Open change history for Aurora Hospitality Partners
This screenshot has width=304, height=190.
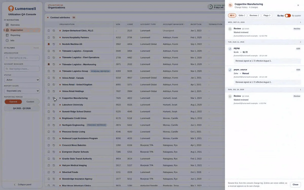tap(54, 37)
